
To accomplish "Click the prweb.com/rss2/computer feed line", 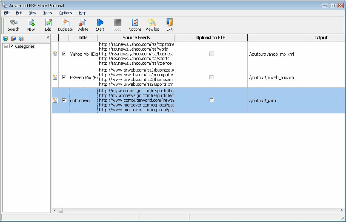I will [x=136, y=75].
